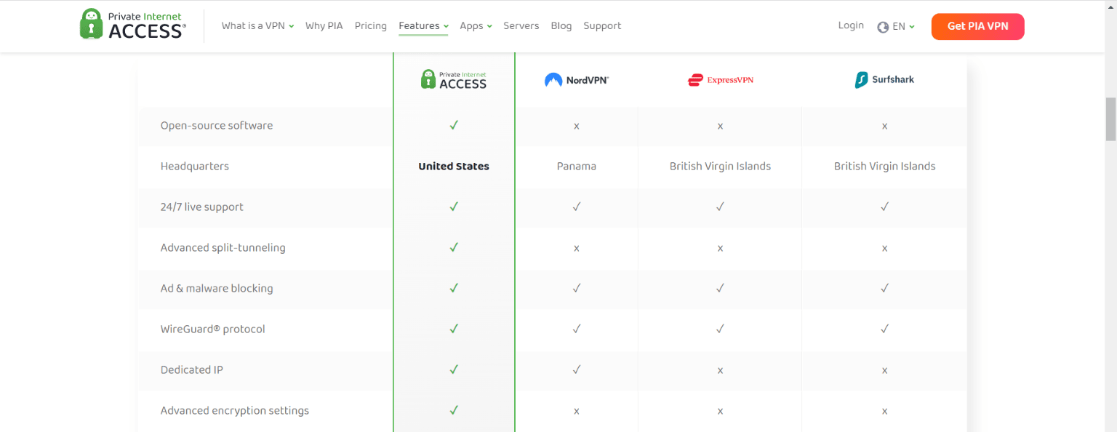Click the Get PIA VPN button
The image size is (1117, 432).
977,26
